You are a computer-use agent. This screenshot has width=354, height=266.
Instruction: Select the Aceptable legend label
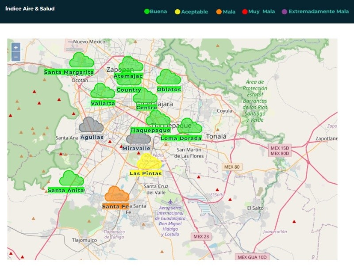(x=194, y=12)
